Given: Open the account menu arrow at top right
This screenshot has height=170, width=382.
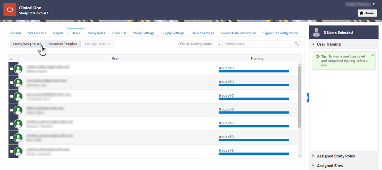Looking at the screenshot, I should tap(374, 4).
